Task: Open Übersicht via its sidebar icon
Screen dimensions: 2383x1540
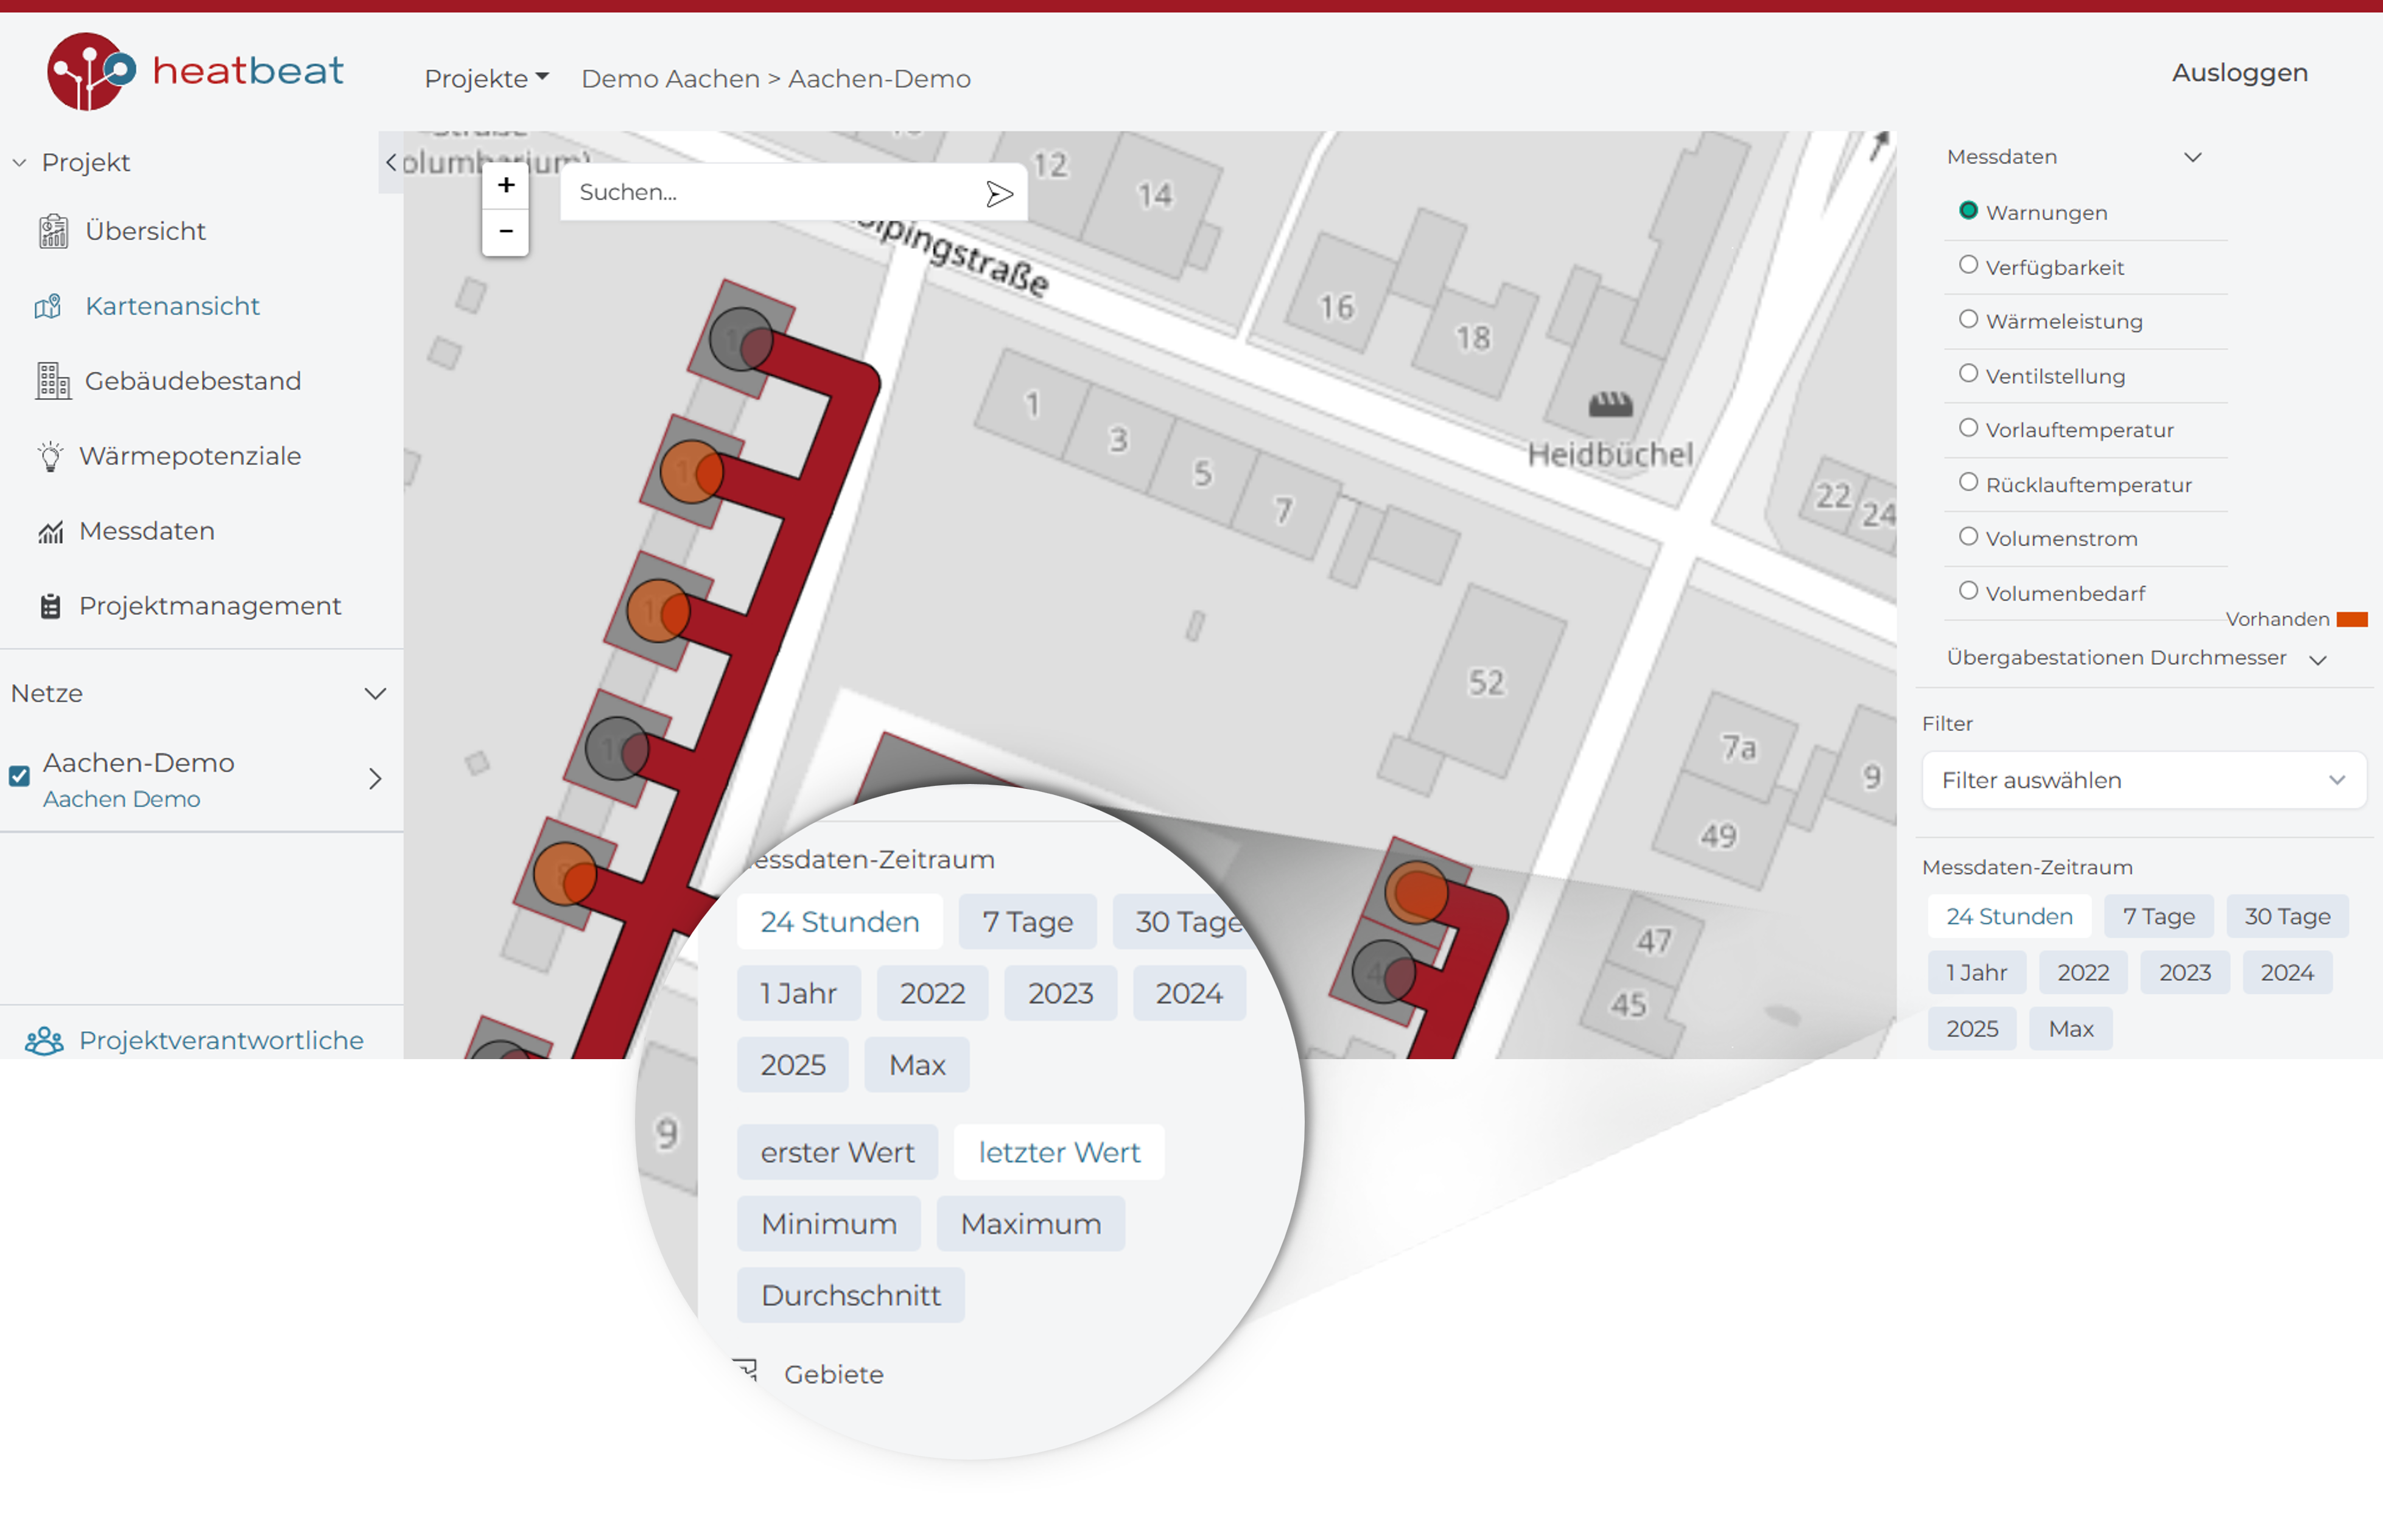Action: coord(53,231)
